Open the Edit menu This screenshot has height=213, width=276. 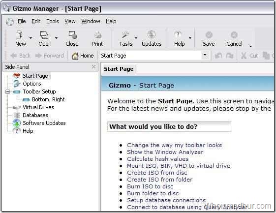point(36,21)
